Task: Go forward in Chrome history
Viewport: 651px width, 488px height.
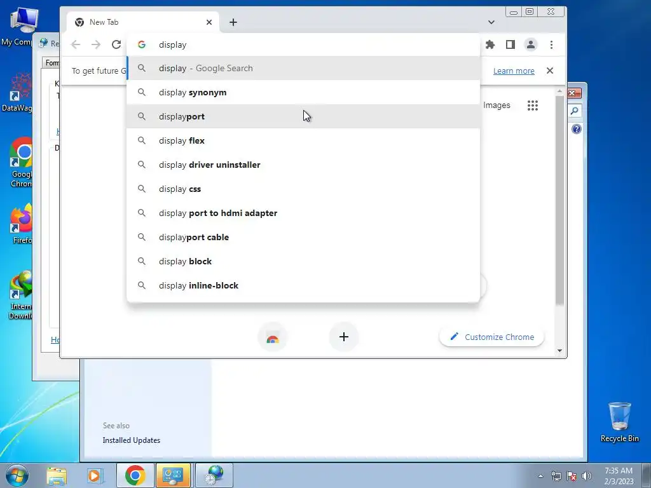Action: pyautogui.click(x=96, y=44)
